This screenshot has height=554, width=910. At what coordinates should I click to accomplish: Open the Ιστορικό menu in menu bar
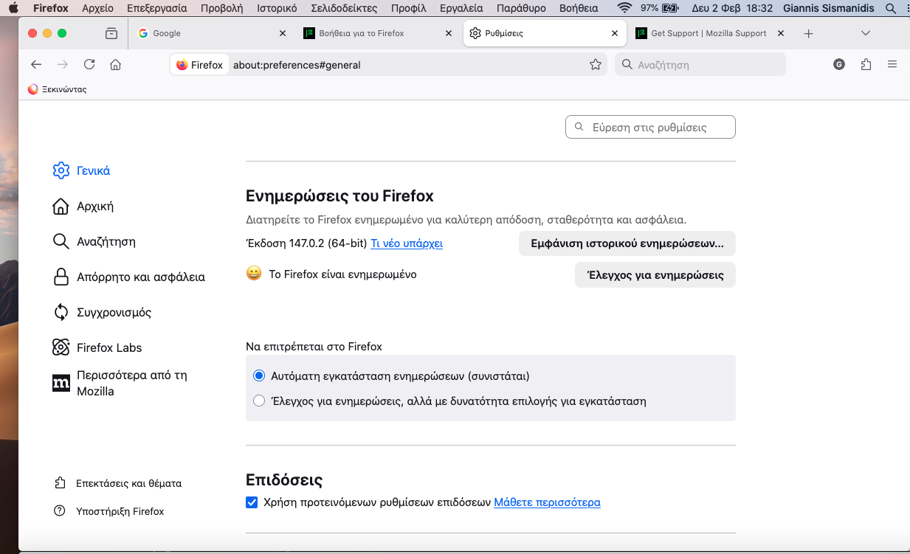(277, 8)
